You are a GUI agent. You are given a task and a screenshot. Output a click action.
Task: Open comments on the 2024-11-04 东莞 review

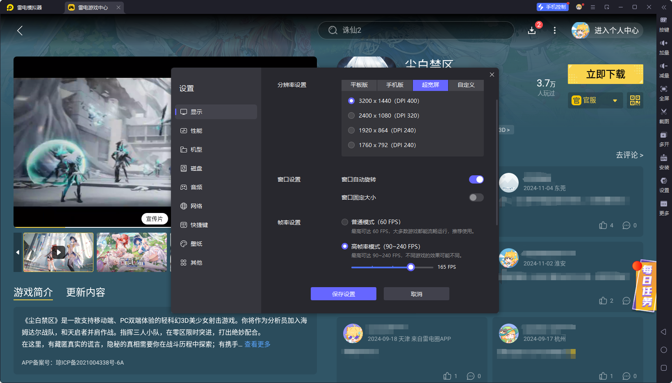[x=626, y=225]
